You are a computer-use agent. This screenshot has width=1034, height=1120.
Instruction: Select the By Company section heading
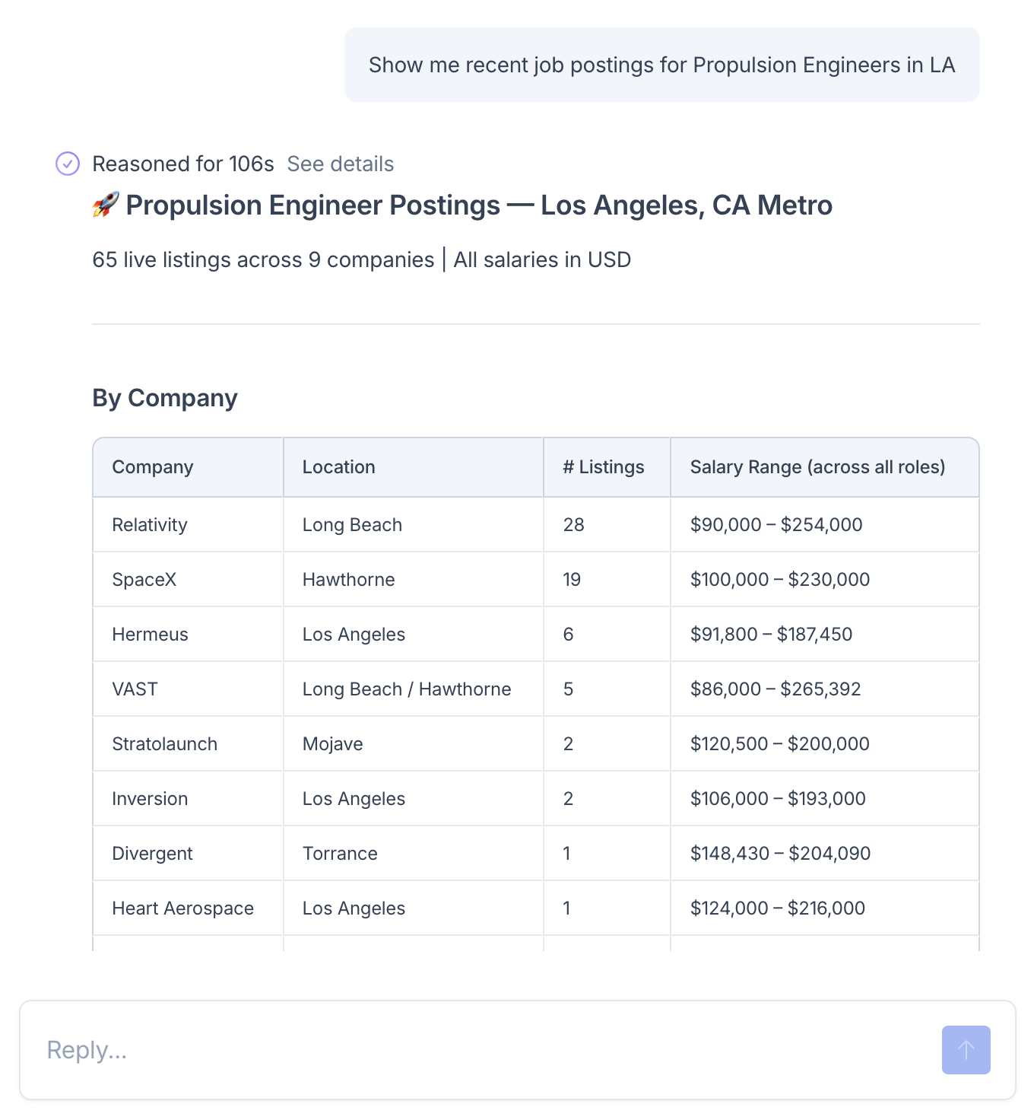165,398
